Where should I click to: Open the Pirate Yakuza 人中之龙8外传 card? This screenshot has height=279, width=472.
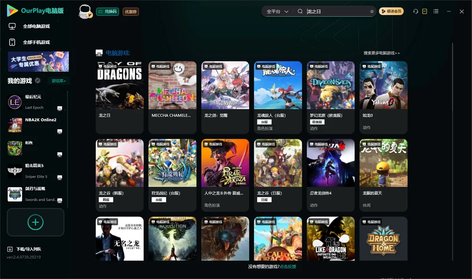pyautogui.click(x=225, y=175)
